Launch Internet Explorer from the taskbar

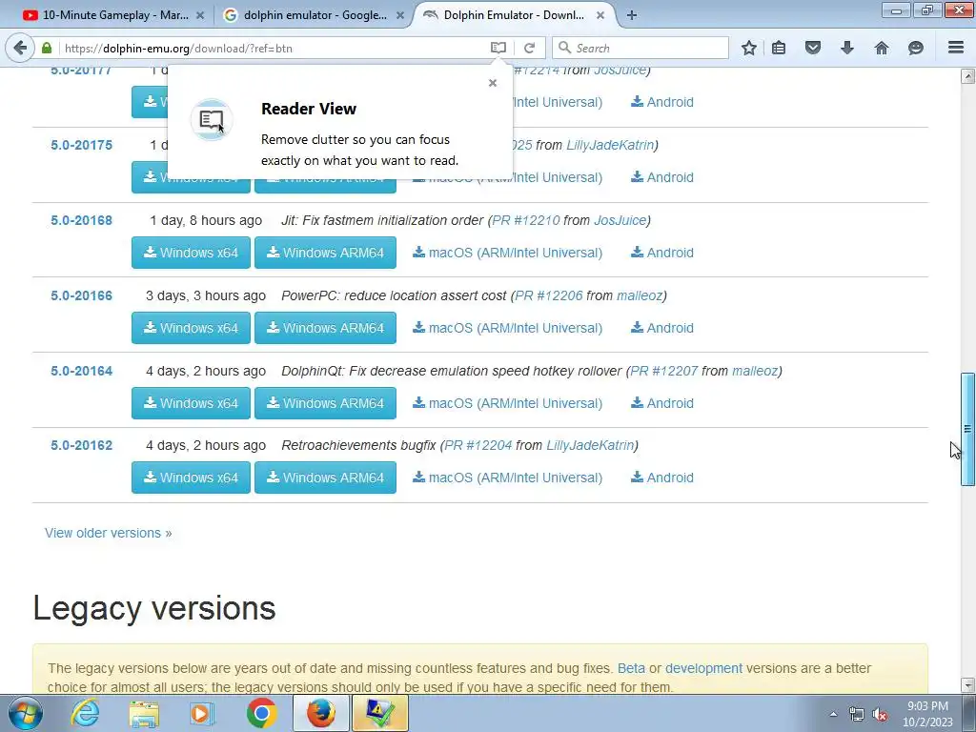click(x=85, y=713)
